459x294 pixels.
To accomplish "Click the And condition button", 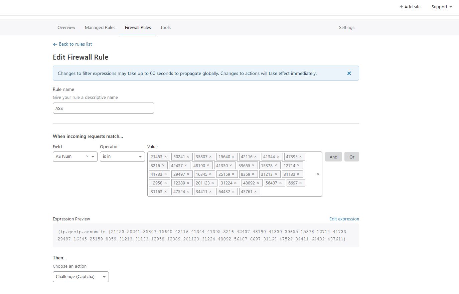I will (333, 157).
